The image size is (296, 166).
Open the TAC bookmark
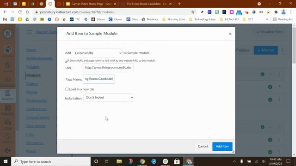[x=75, y=19]
